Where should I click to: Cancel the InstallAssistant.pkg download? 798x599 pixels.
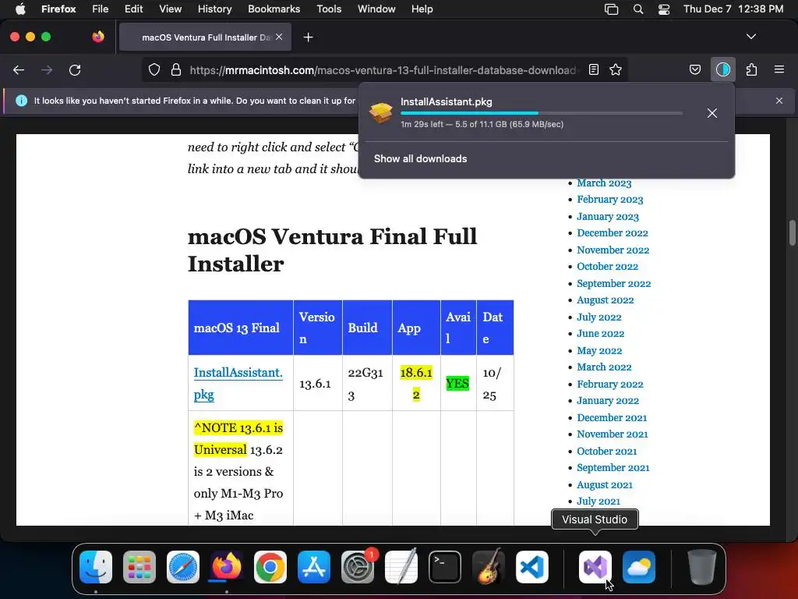(712, 113)
